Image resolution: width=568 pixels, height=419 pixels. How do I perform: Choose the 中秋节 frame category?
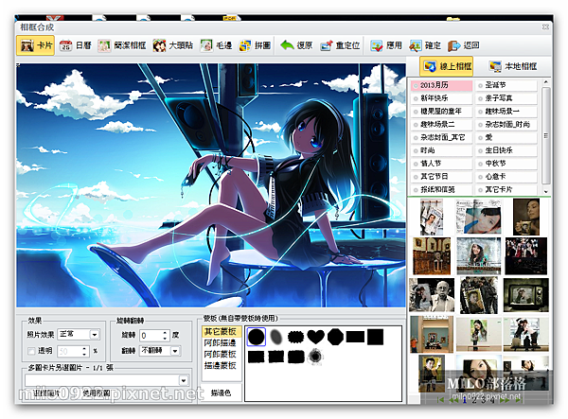[506, 164]
